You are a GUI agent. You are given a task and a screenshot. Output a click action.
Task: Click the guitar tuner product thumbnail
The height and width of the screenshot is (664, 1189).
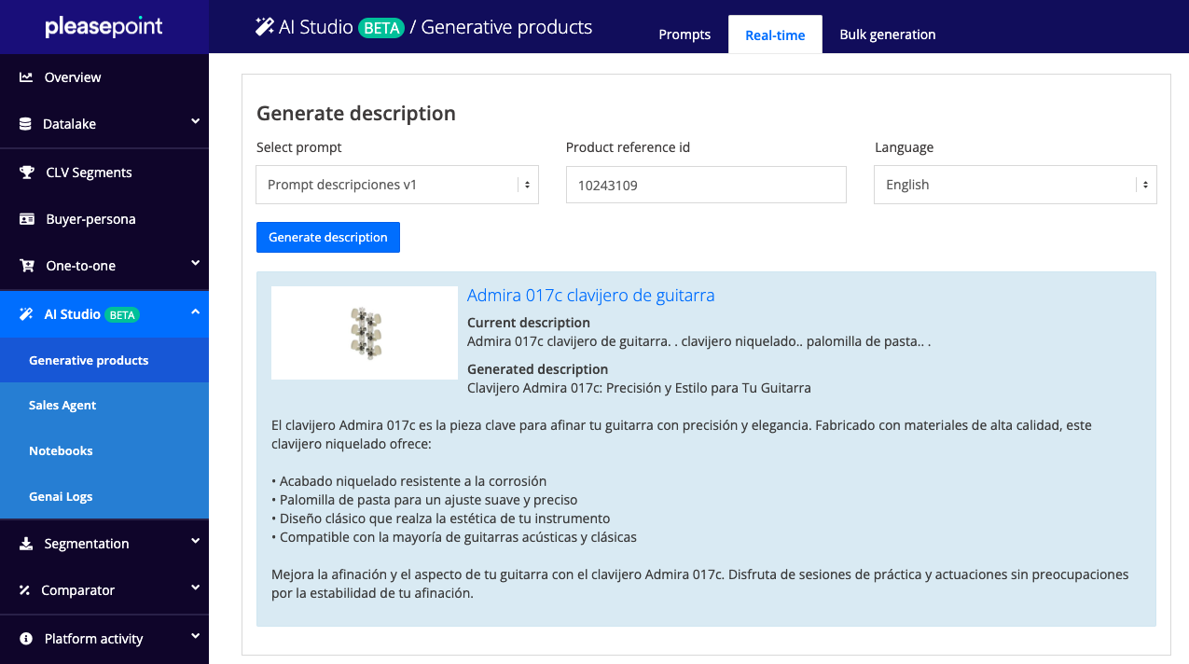(364, 333)
